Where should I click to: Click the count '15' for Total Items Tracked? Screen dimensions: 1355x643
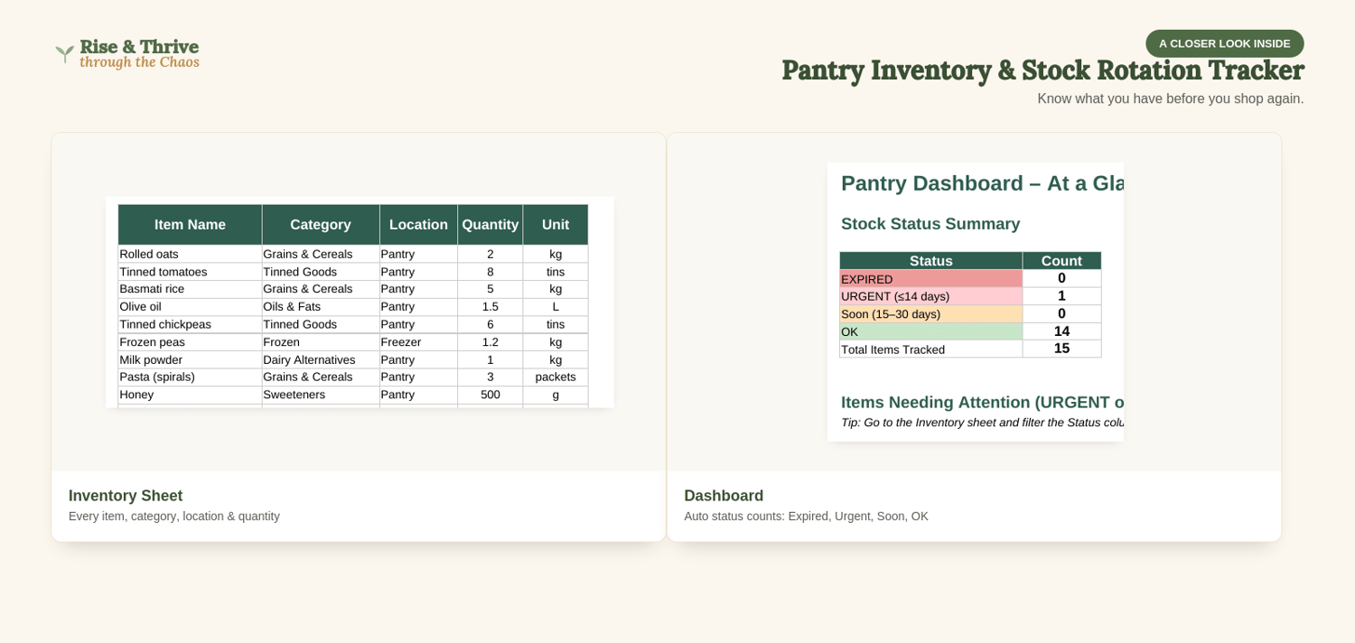point(1061,349)
